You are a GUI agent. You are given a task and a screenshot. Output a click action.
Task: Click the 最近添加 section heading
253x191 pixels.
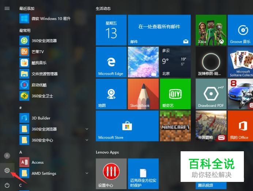pos(27,8)
